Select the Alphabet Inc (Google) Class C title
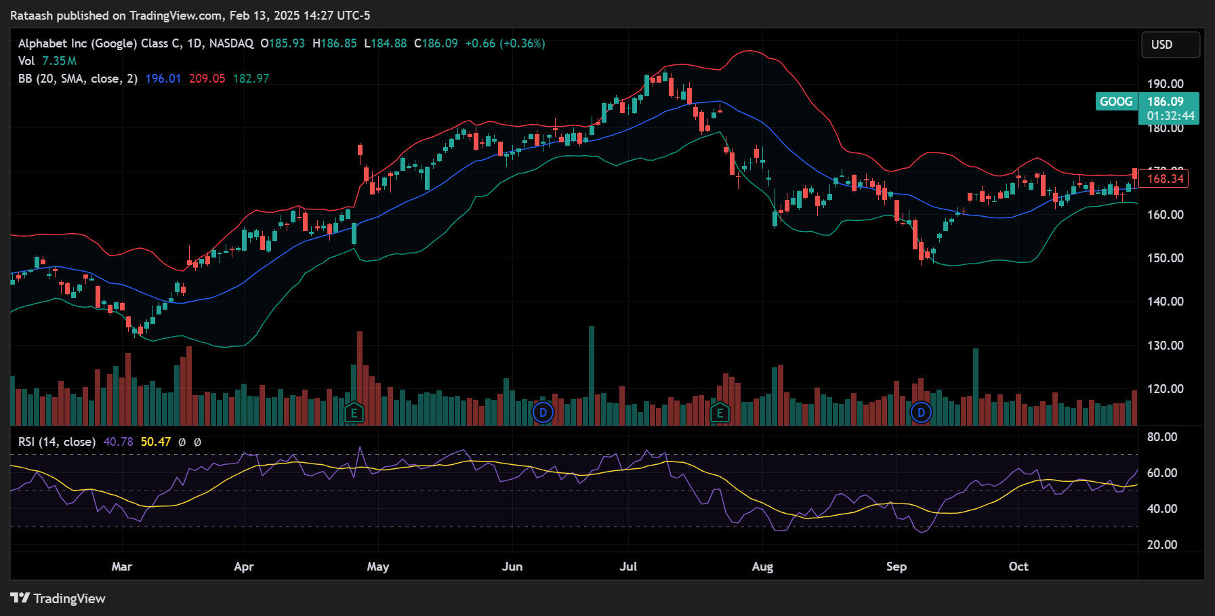The width and height of the screenshot is (1215, 616). coord(100,43)
